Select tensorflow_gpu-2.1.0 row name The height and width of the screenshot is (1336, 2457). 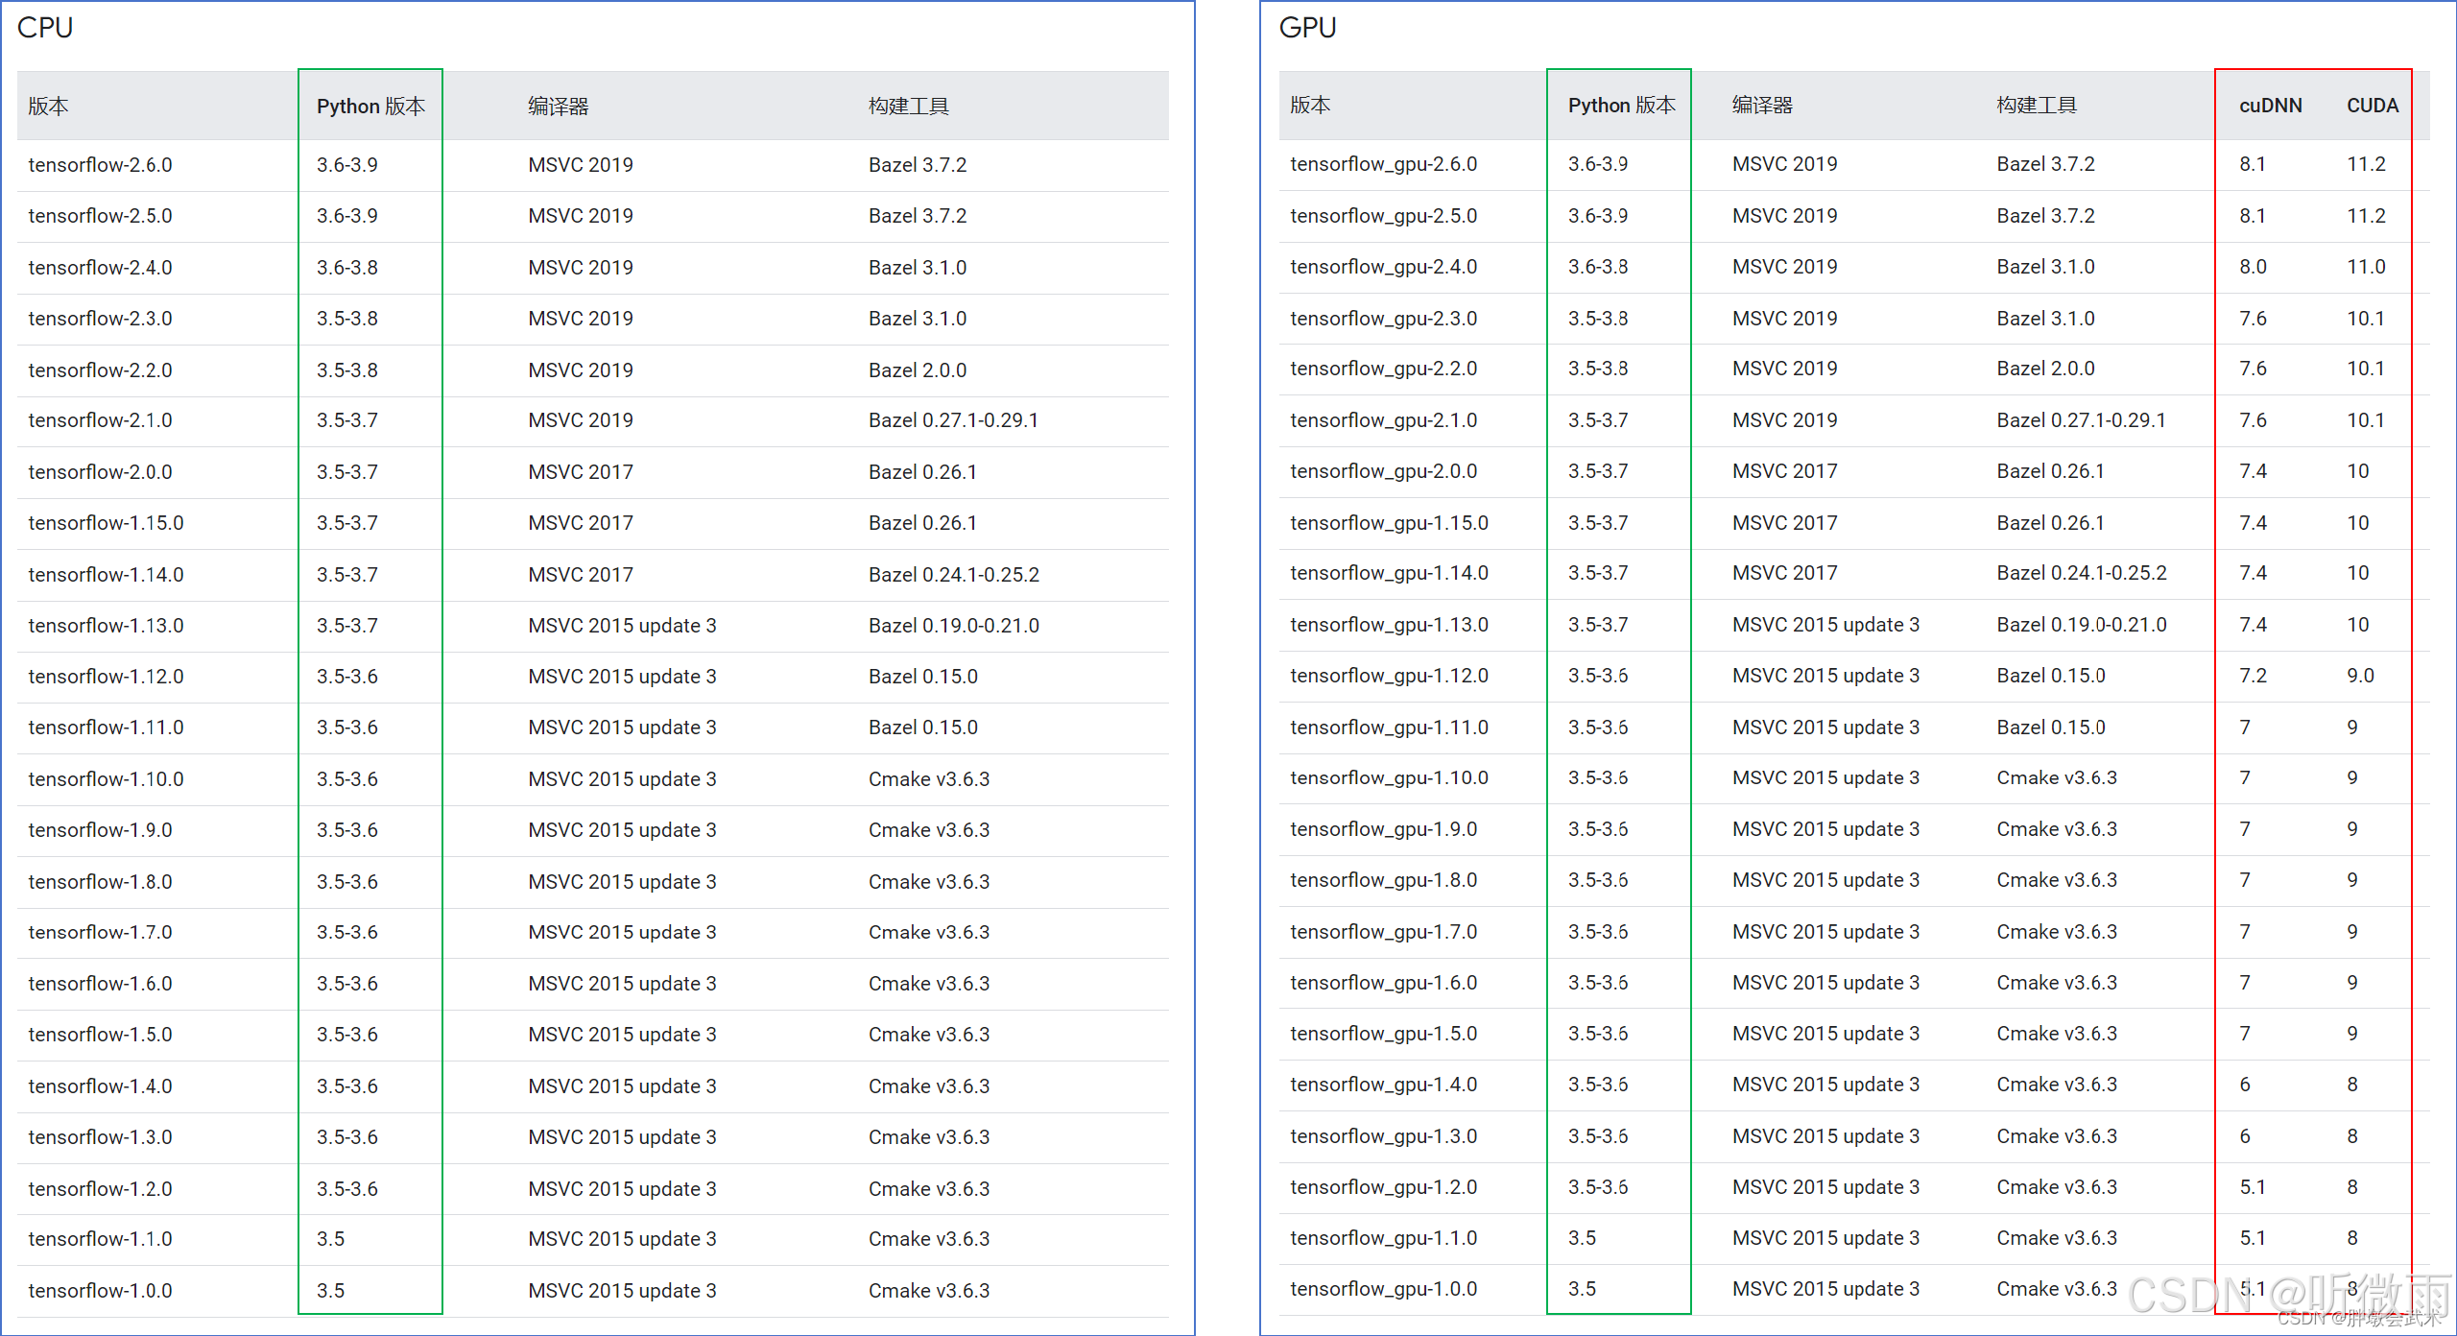pyautogui.click(x=1383, y=420)
